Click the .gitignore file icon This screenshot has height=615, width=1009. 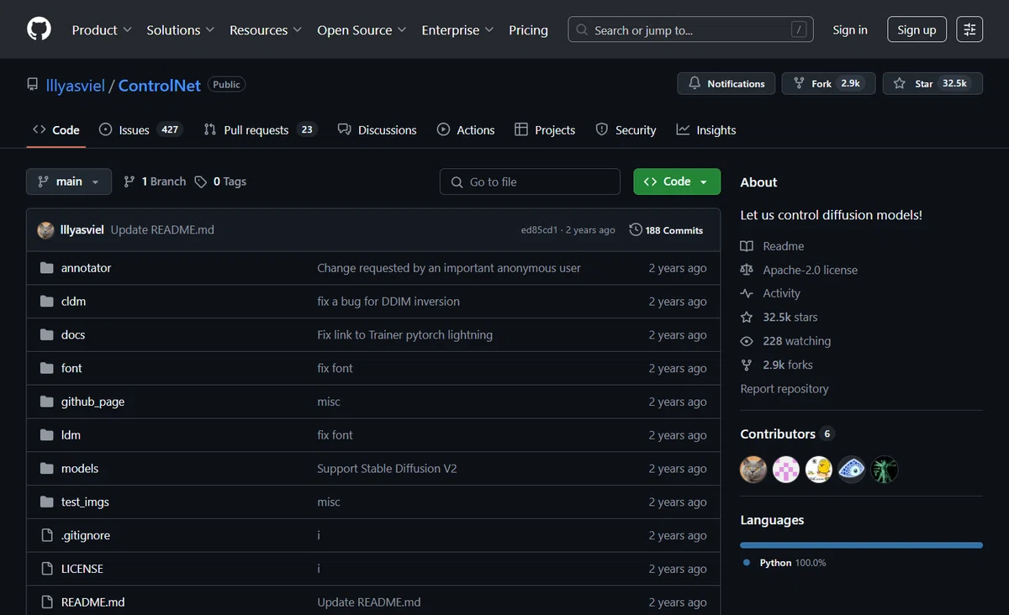[46, 535]
